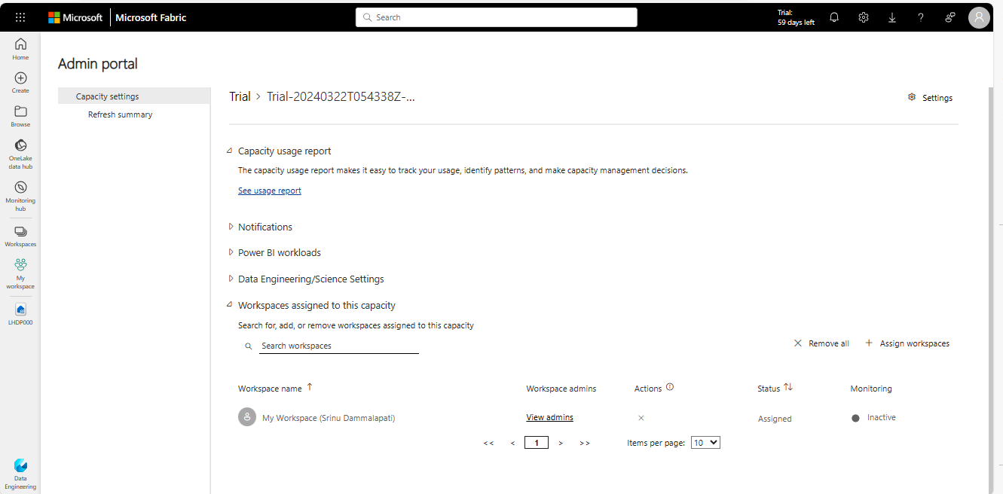This screenshot has height=494, width=1003.
Task: Open the download menu in the header
Action: [892, 17]
